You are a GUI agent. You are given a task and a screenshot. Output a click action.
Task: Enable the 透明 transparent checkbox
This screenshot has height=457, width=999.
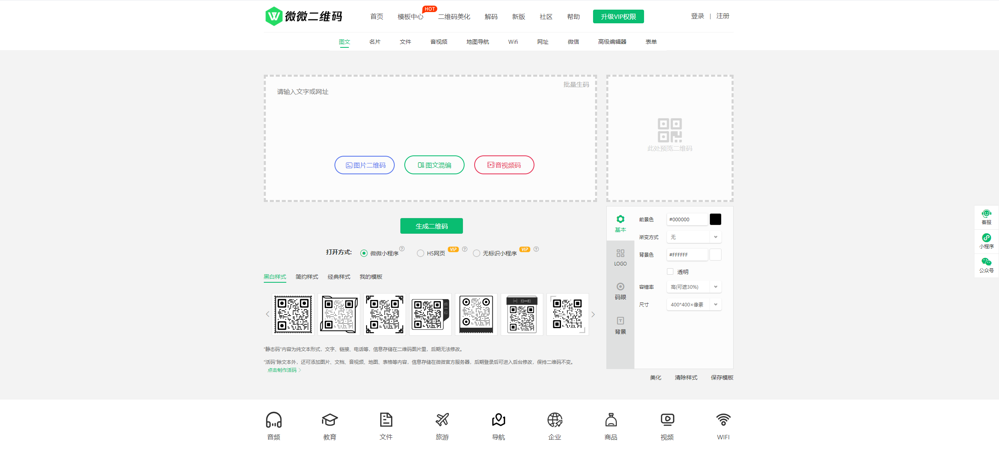[670, 272]
